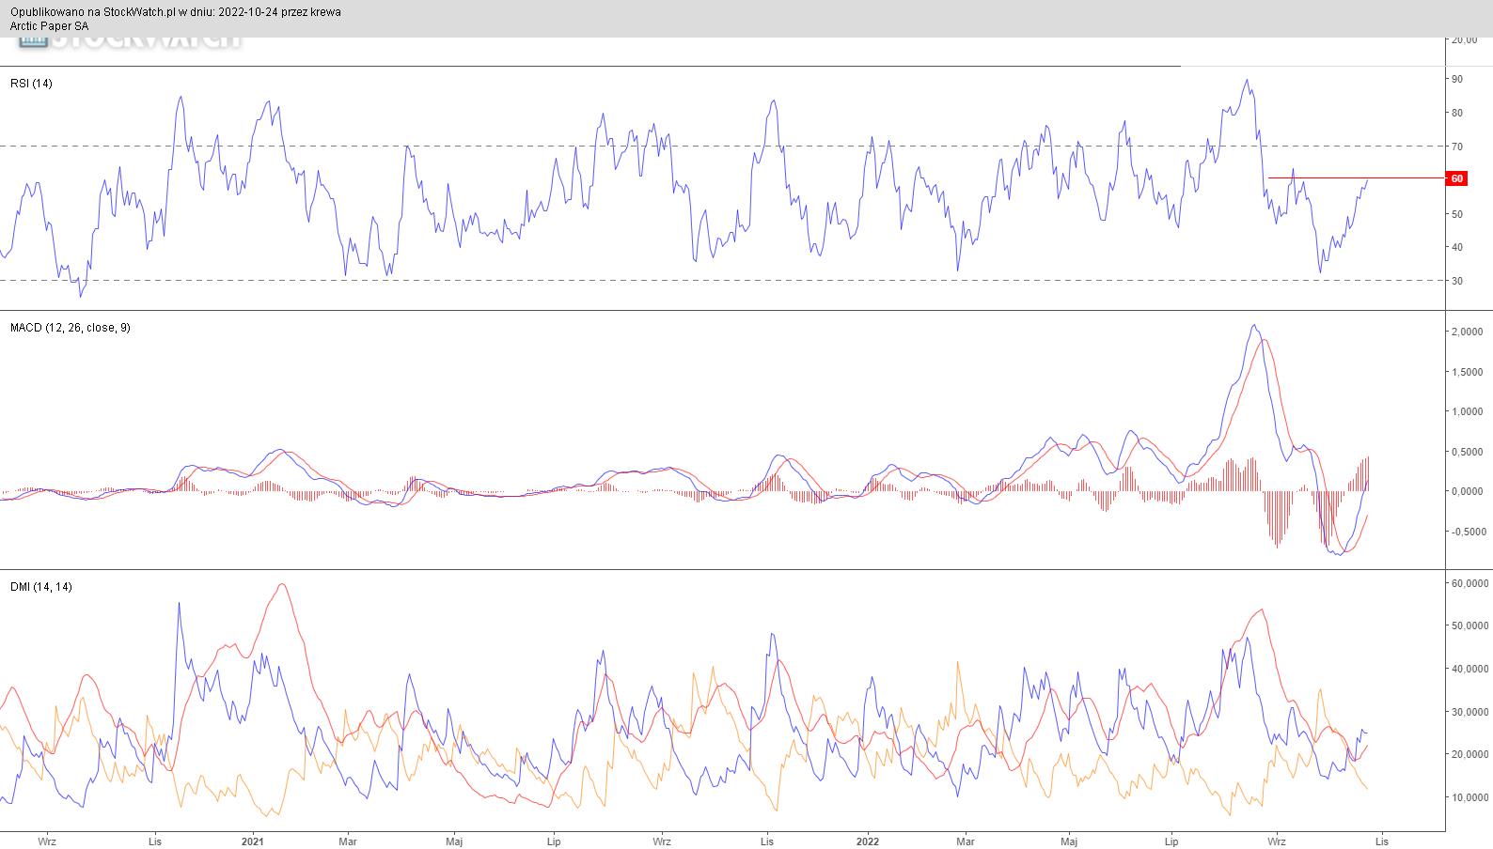This screenshot has width=1493, height=849.
Task: Click the 50,0000 DMI scale value
Action: [1469, 625]
